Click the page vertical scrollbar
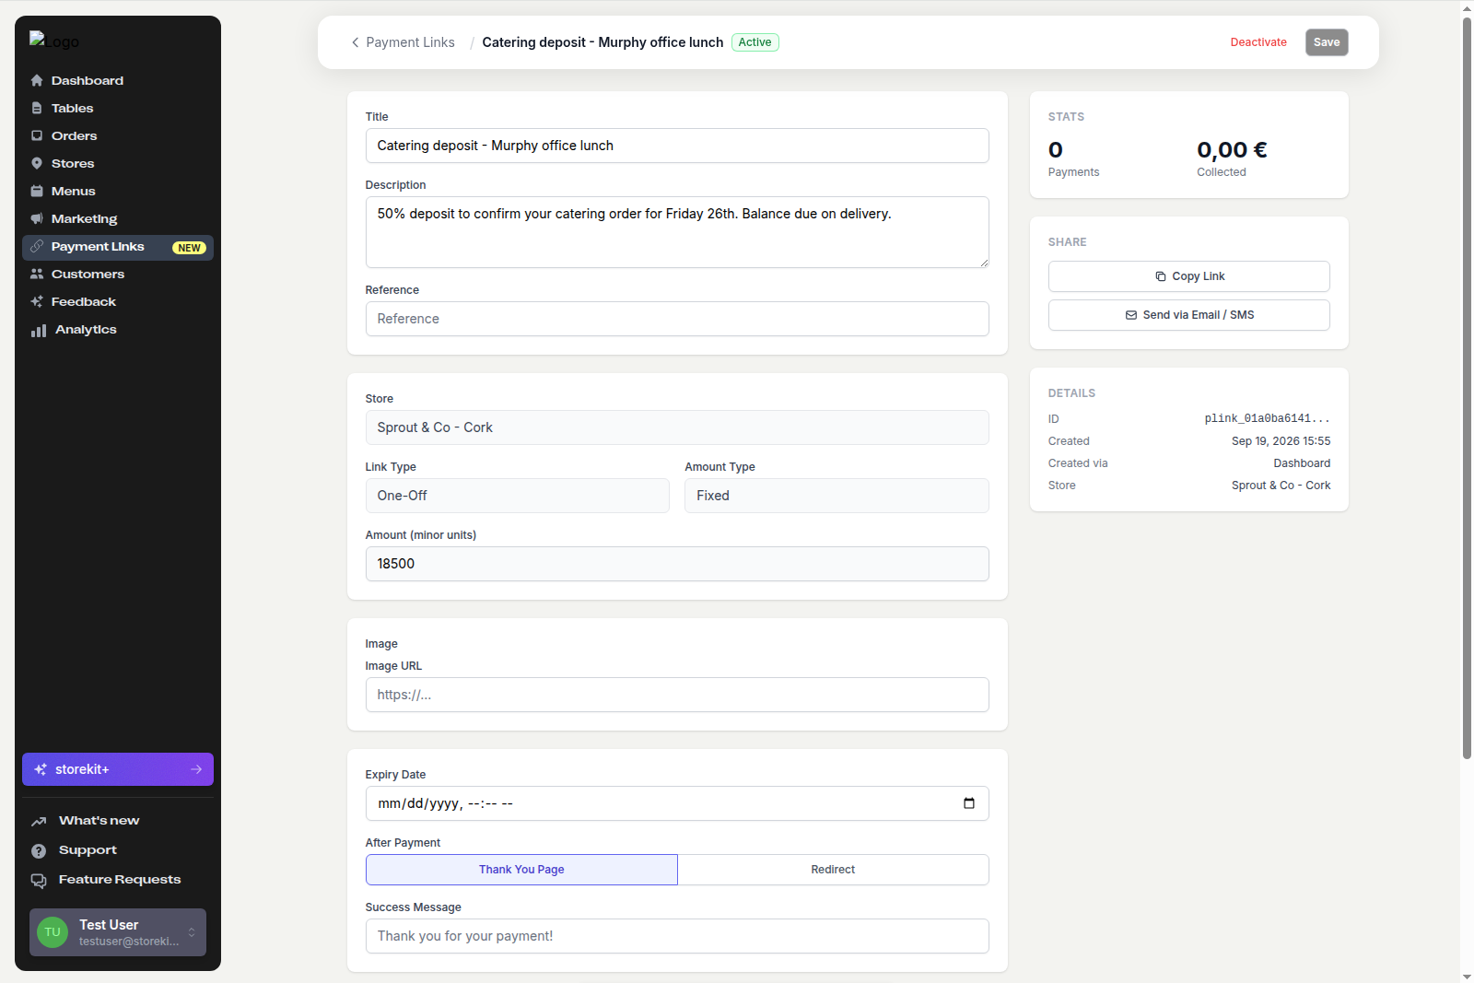The width and height of the screenshot is (1474, 983). pyautogui.click(x=1467, y=387)
